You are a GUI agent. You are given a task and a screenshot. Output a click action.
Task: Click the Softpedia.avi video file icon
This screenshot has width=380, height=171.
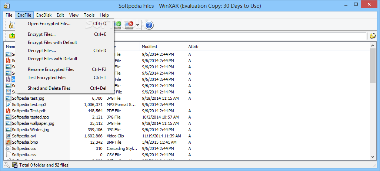(9, 136)
